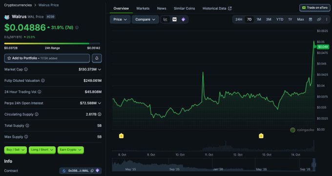Click the $0.04886 price text
This screenshot has width=332, height=176.
point(25,28)
